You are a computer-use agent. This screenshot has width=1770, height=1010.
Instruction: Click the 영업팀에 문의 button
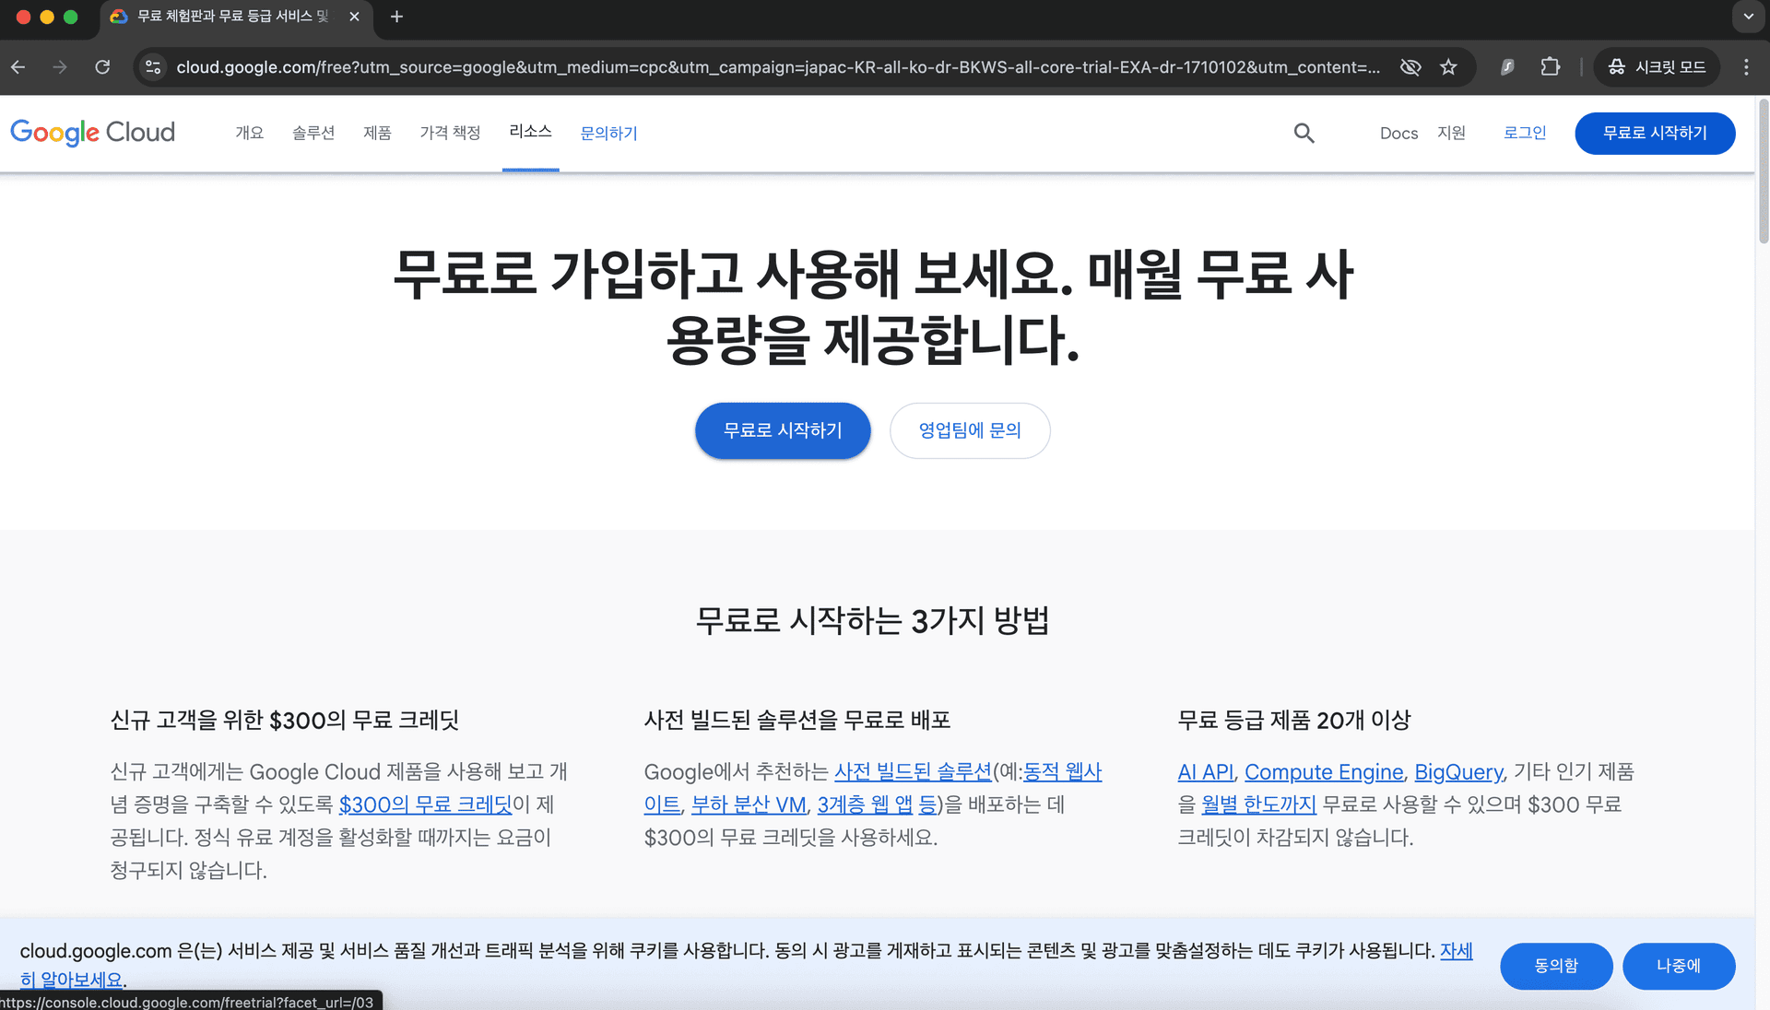point(970,430)
